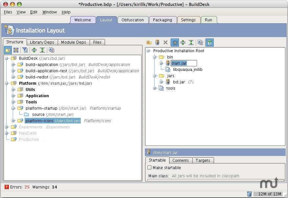Collapse the platform-startup node
Image resolution: width=288 pixels, height=198 pixels.
[13, 108]
